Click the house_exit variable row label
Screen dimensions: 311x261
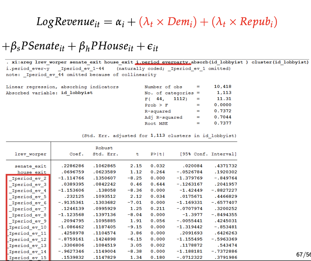point(32,172)
